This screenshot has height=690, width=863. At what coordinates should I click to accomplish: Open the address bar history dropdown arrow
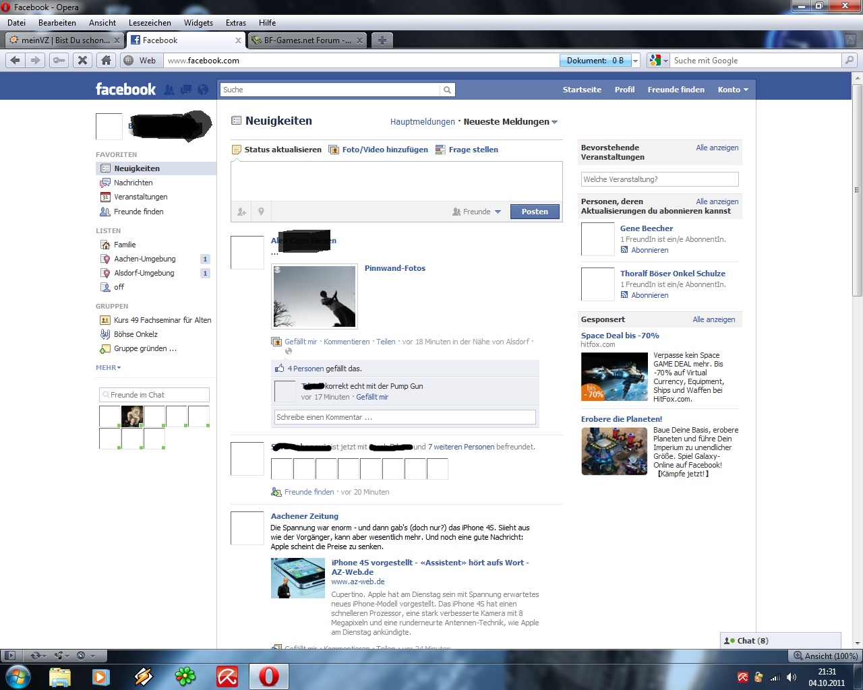click(x=636, y=61)
